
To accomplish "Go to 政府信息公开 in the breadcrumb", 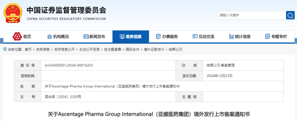I will (x=64, y=50).
